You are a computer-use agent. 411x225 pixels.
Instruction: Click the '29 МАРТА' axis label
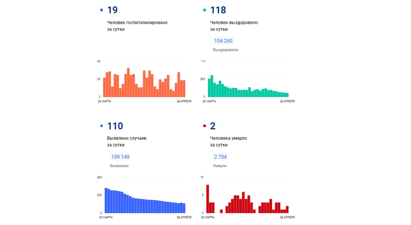coord(104,101)
